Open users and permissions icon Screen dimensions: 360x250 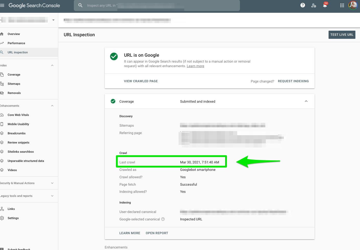(x=314, y=5)
